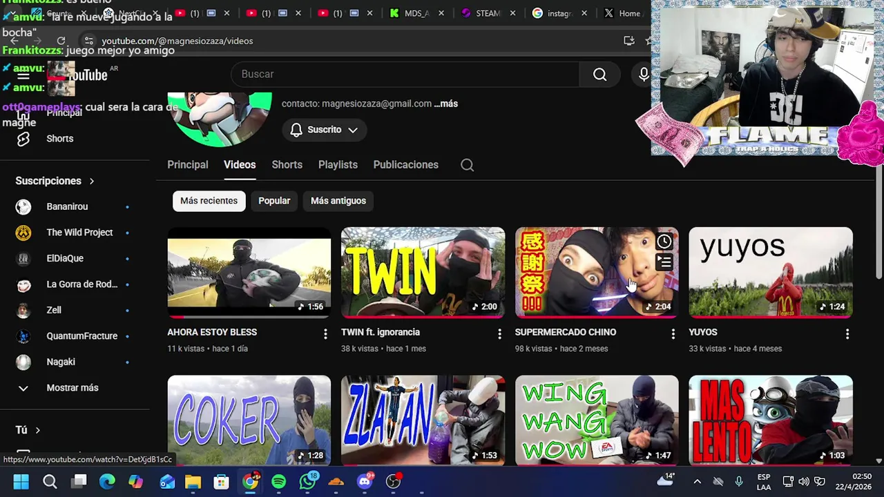Open options menu for TWIN ft. ignorancia
Viewport: 884px width, 497px height.
click(499, 334)
